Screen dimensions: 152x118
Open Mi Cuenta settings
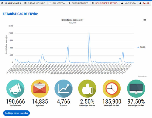point(130,3)
